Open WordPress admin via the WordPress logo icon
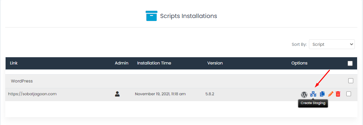The height and width of the screenshot is (125, 363). click(x=304, y=95)
